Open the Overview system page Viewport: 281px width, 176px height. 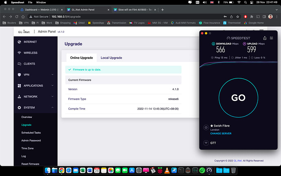[27, 117]
